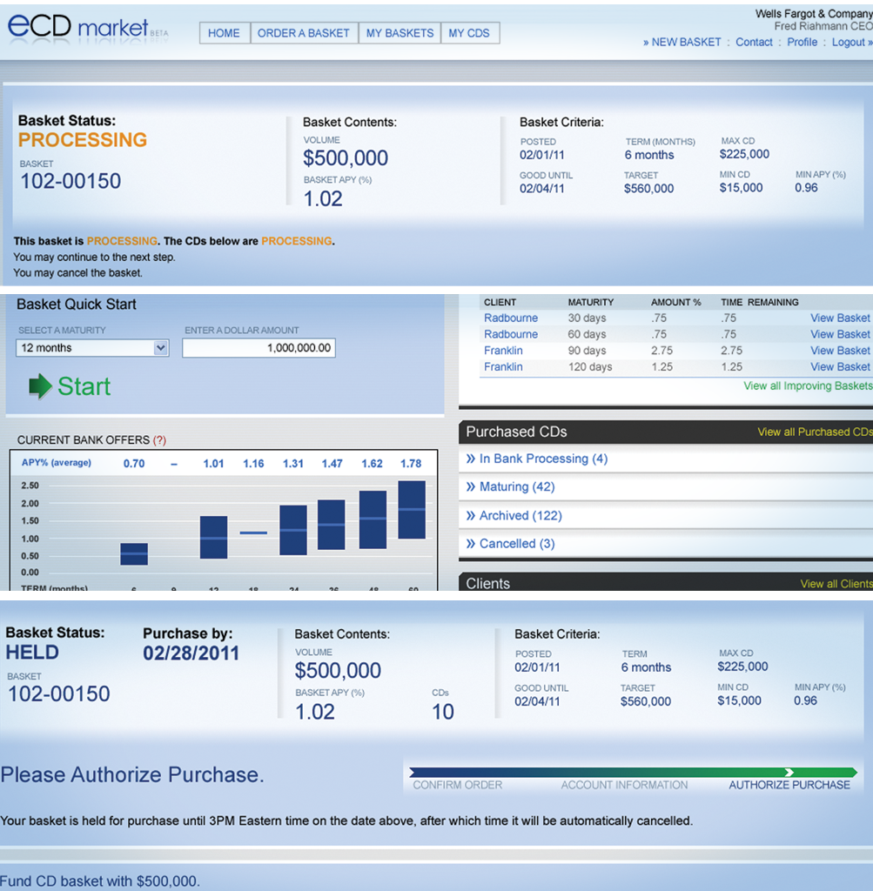Click the dollar amount input field
The image size is (873, 891).
259,348
